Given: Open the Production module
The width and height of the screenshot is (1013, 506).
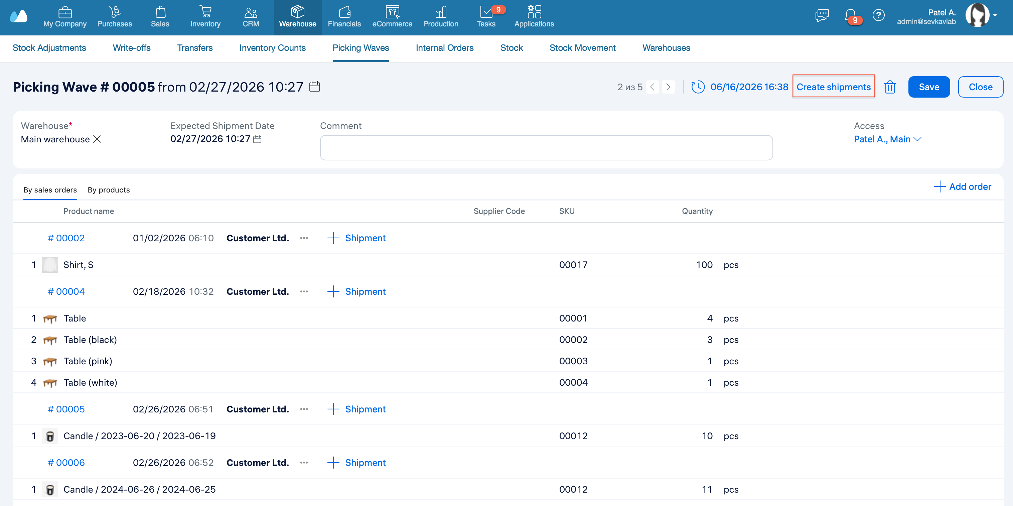Looking at the screenshot, I should coord(440,17).
